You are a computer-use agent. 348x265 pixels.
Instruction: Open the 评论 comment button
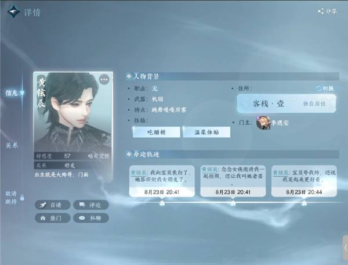[91, 205]
